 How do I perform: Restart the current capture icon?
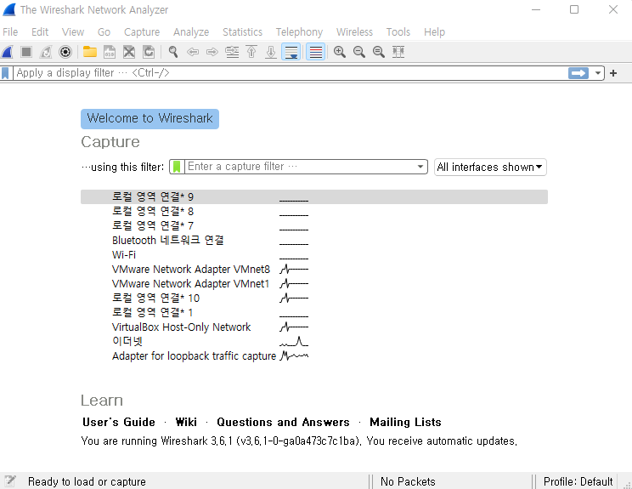pyautogui.click(x=46, y=52)
